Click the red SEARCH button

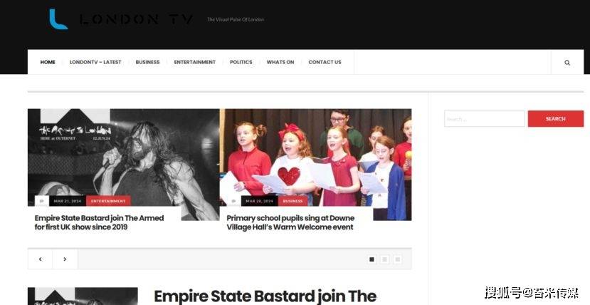(x=556, y=118)
